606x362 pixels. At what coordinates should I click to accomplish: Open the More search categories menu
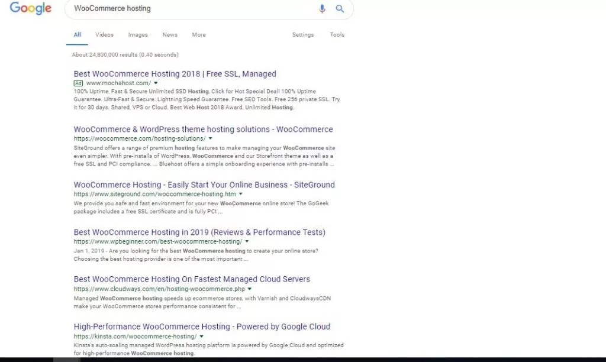pyautogui.click(x=199, y=35)
